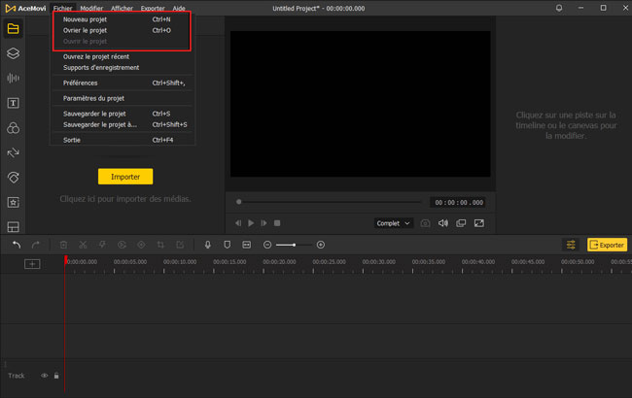Toggle the track lock icon
Image resolution: width=632 pixels, height=398 pixels.
(x=56, y=375)
